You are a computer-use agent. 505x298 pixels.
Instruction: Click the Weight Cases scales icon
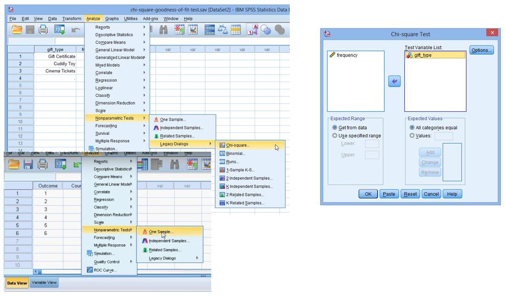pyautogui.click(x=223, y=30)
